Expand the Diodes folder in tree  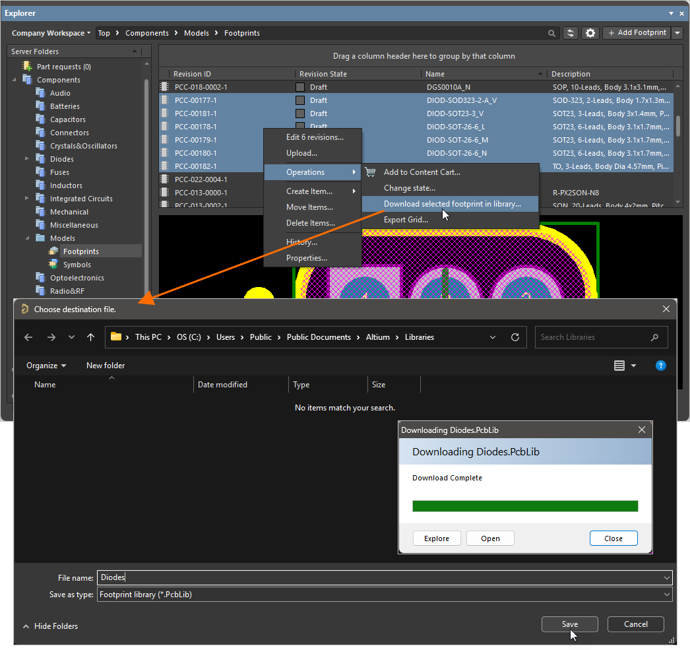pyautogui.click(x=27, y=158)
